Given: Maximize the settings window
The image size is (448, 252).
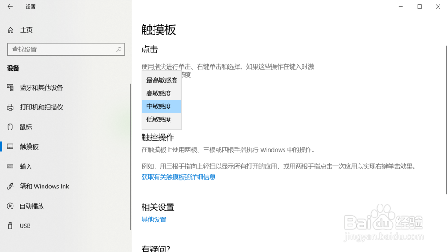Looking at the screenshot, I should (x=419, y=6).
